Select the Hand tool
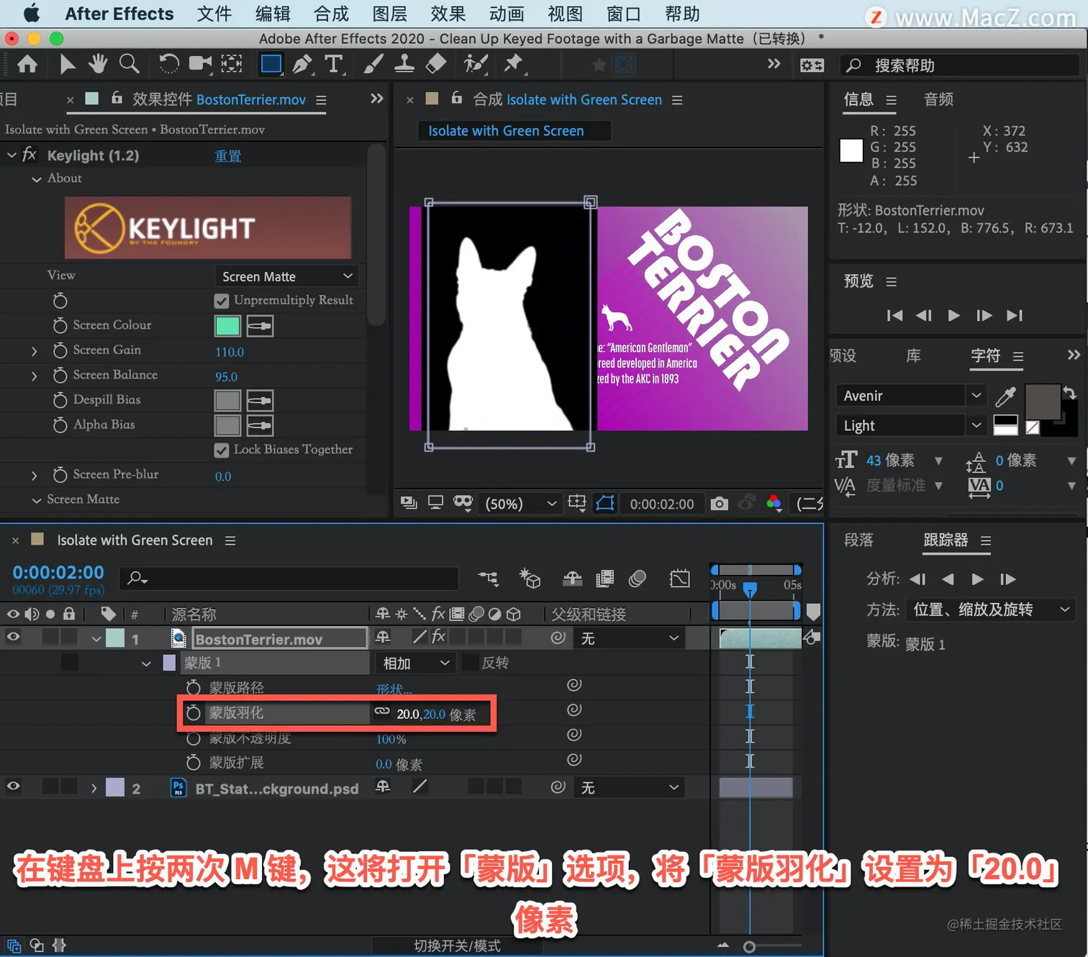 98,65
